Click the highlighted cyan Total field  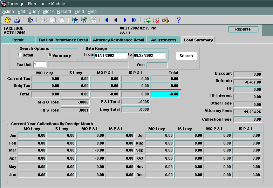tap(165, 94)
